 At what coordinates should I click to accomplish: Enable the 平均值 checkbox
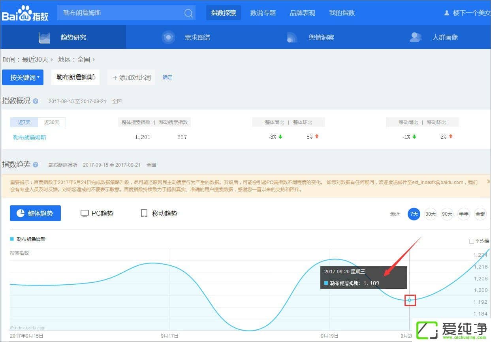pyautogui.click(x=471, y=241)
